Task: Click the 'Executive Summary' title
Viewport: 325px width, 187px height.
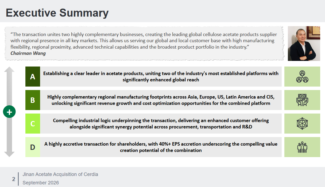Action: pyautogui.click(x=57, y=13)
